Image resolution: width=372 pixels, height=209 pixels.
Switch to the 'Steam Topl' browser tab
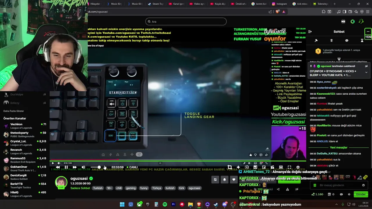[155, 4]
